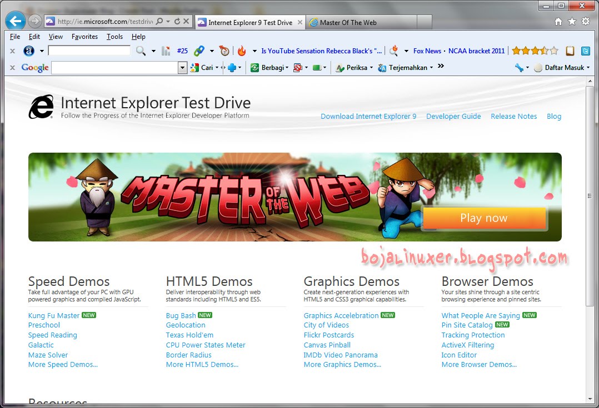Screen dimensions: 599x408
Task: Open the Cari search dropdown arrow
Action: [x=217, y=68]
